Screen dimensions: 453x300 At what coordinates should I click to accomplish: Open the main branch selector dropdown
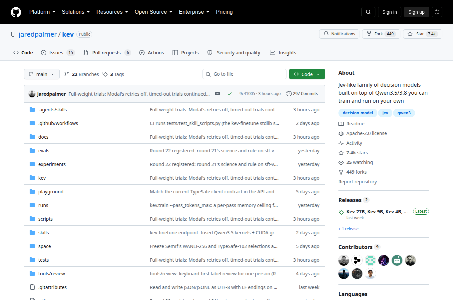click(x=42, y=74)
